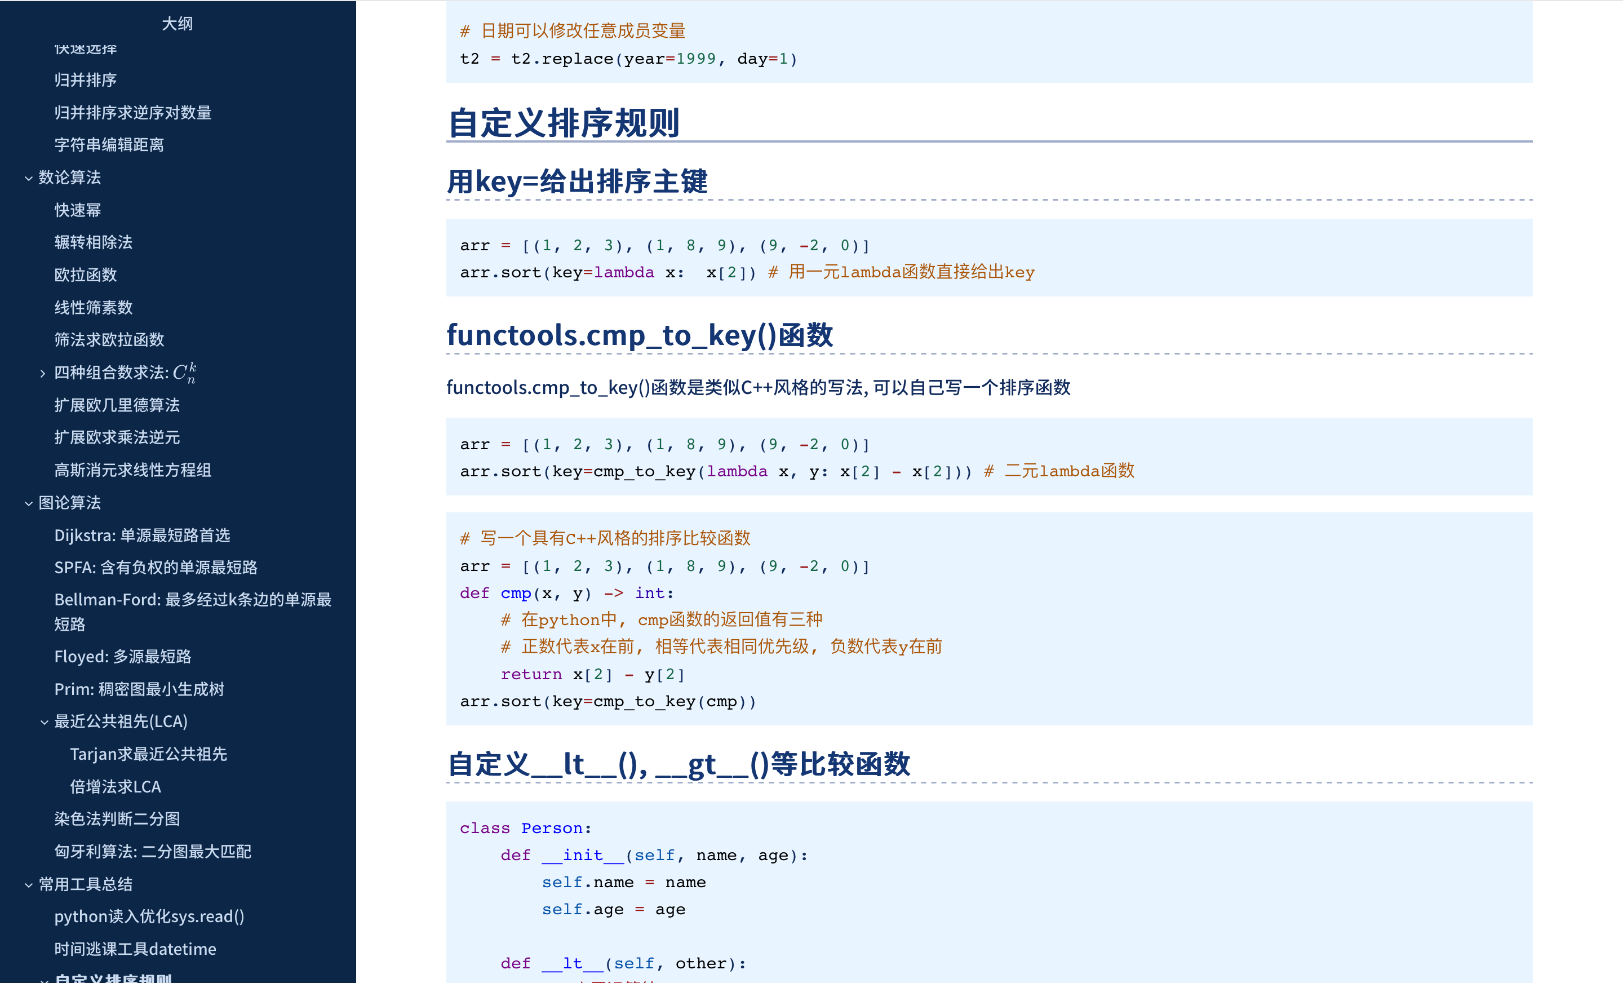Screen dimensions: 1623x983
Task: Collapse the 图论算法 section chevron
Action: pyautogui.click(x=28, y=503)
